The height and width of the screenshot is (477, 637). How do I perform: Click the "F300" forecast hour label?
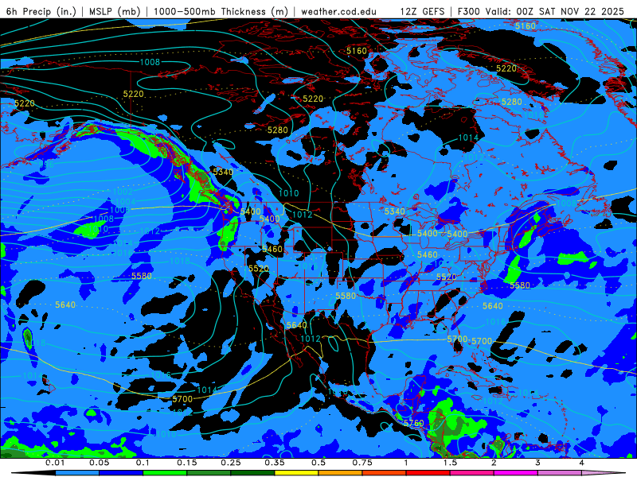469,11
